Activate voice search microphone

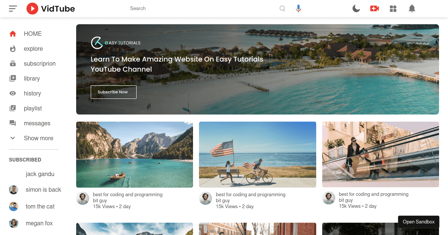(298, 9)
